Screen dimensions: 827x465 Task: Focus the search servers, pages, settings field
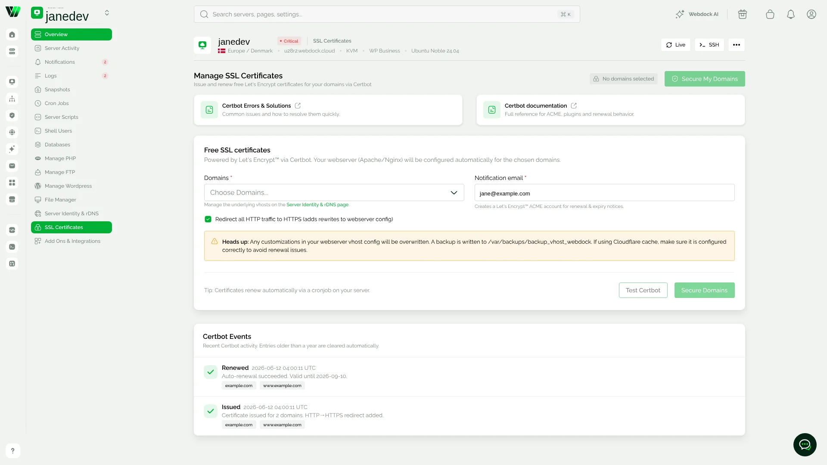click(x=387, y=14)
